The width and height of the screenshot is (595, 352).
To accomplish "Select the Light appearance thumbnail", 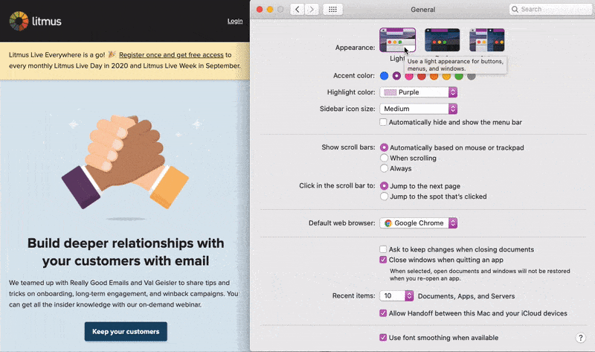I will tap(397, 40).
